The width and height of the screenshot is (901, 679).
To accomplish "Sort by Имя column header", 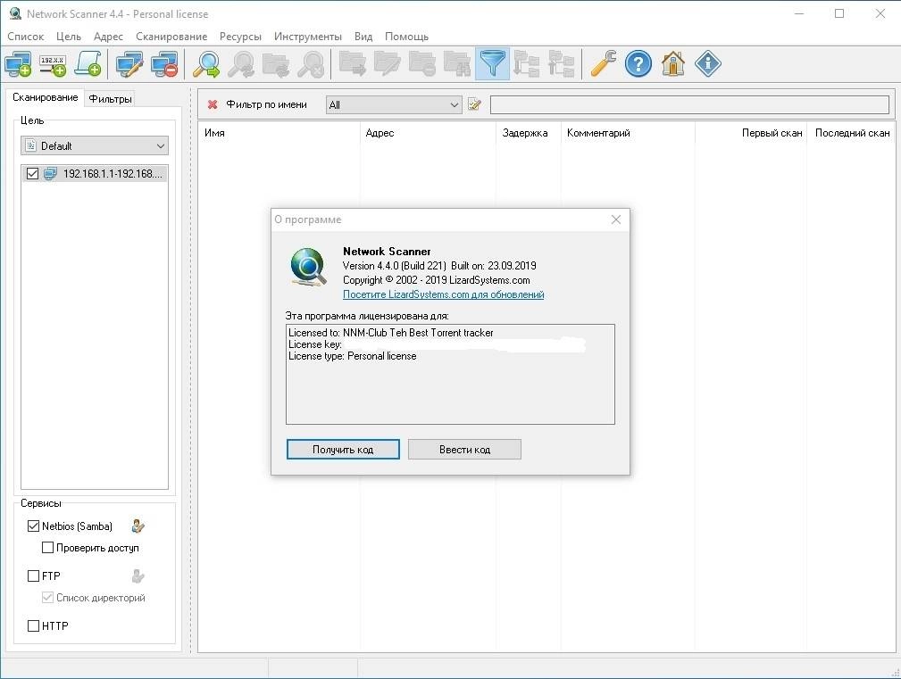I will pos(279,133).
